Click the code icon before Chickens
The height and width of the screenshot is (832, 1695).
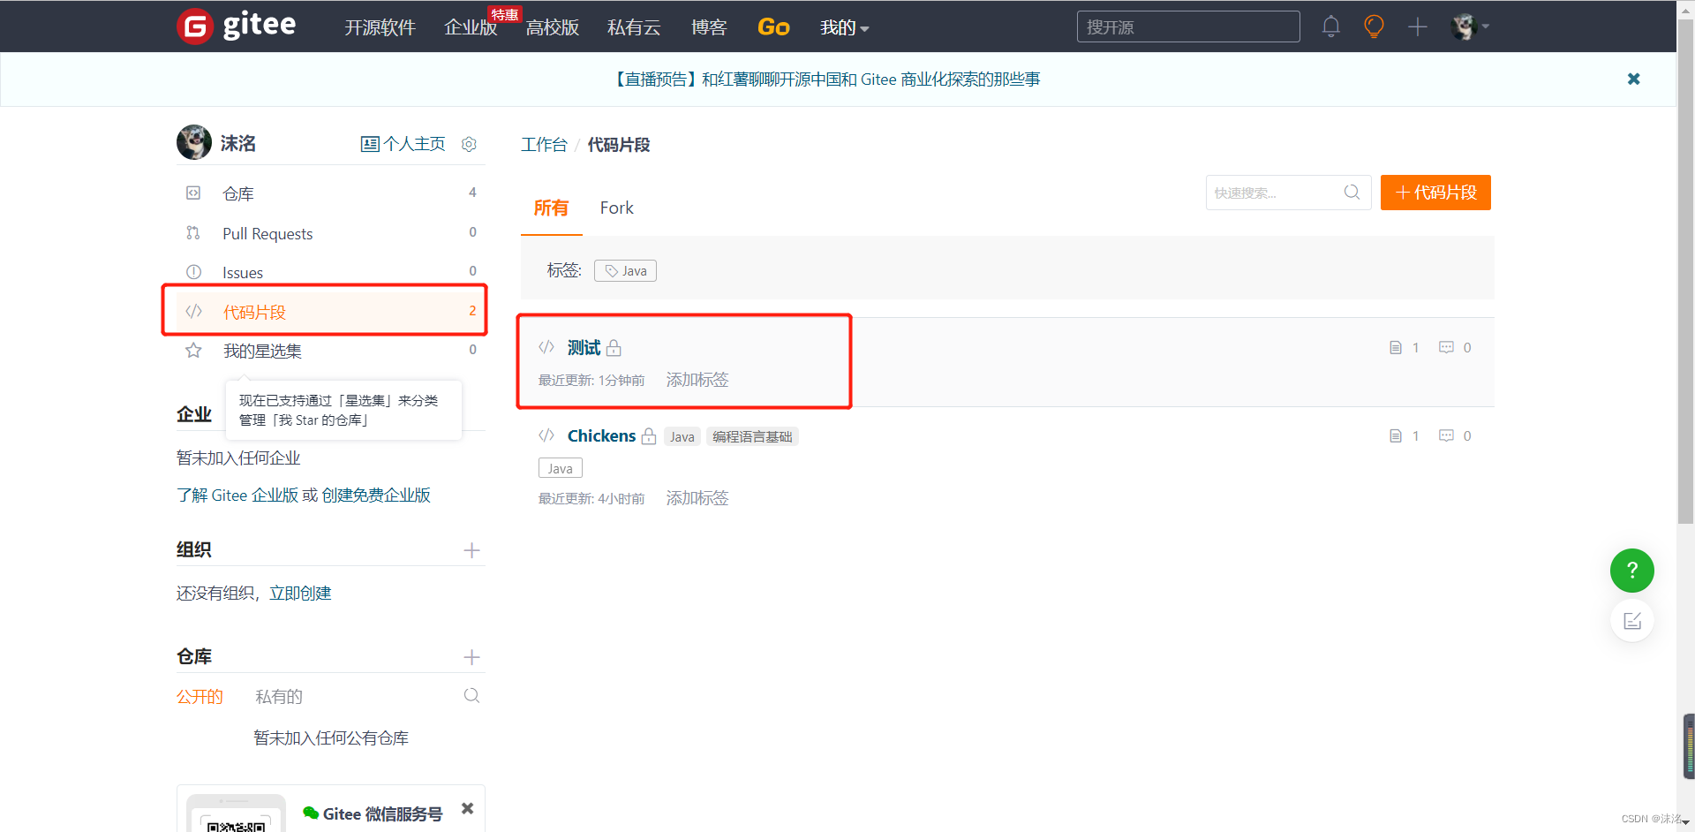(546, 435)
